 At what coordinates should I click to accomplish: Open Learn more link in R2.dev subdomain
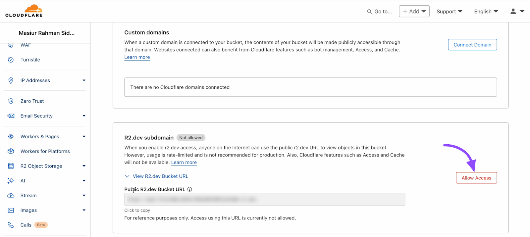(184, 162)
